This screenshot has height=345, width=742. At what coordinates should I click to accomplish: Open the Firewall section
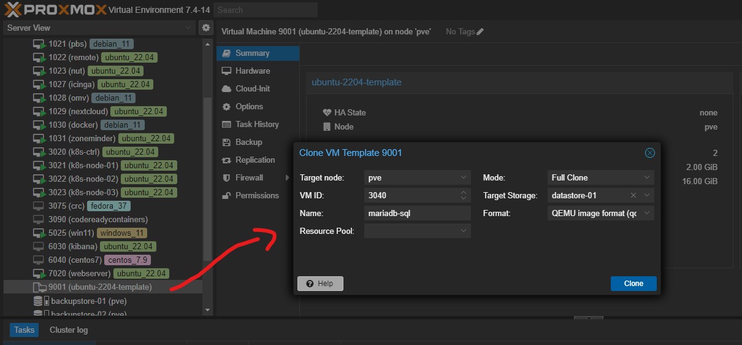249,177
